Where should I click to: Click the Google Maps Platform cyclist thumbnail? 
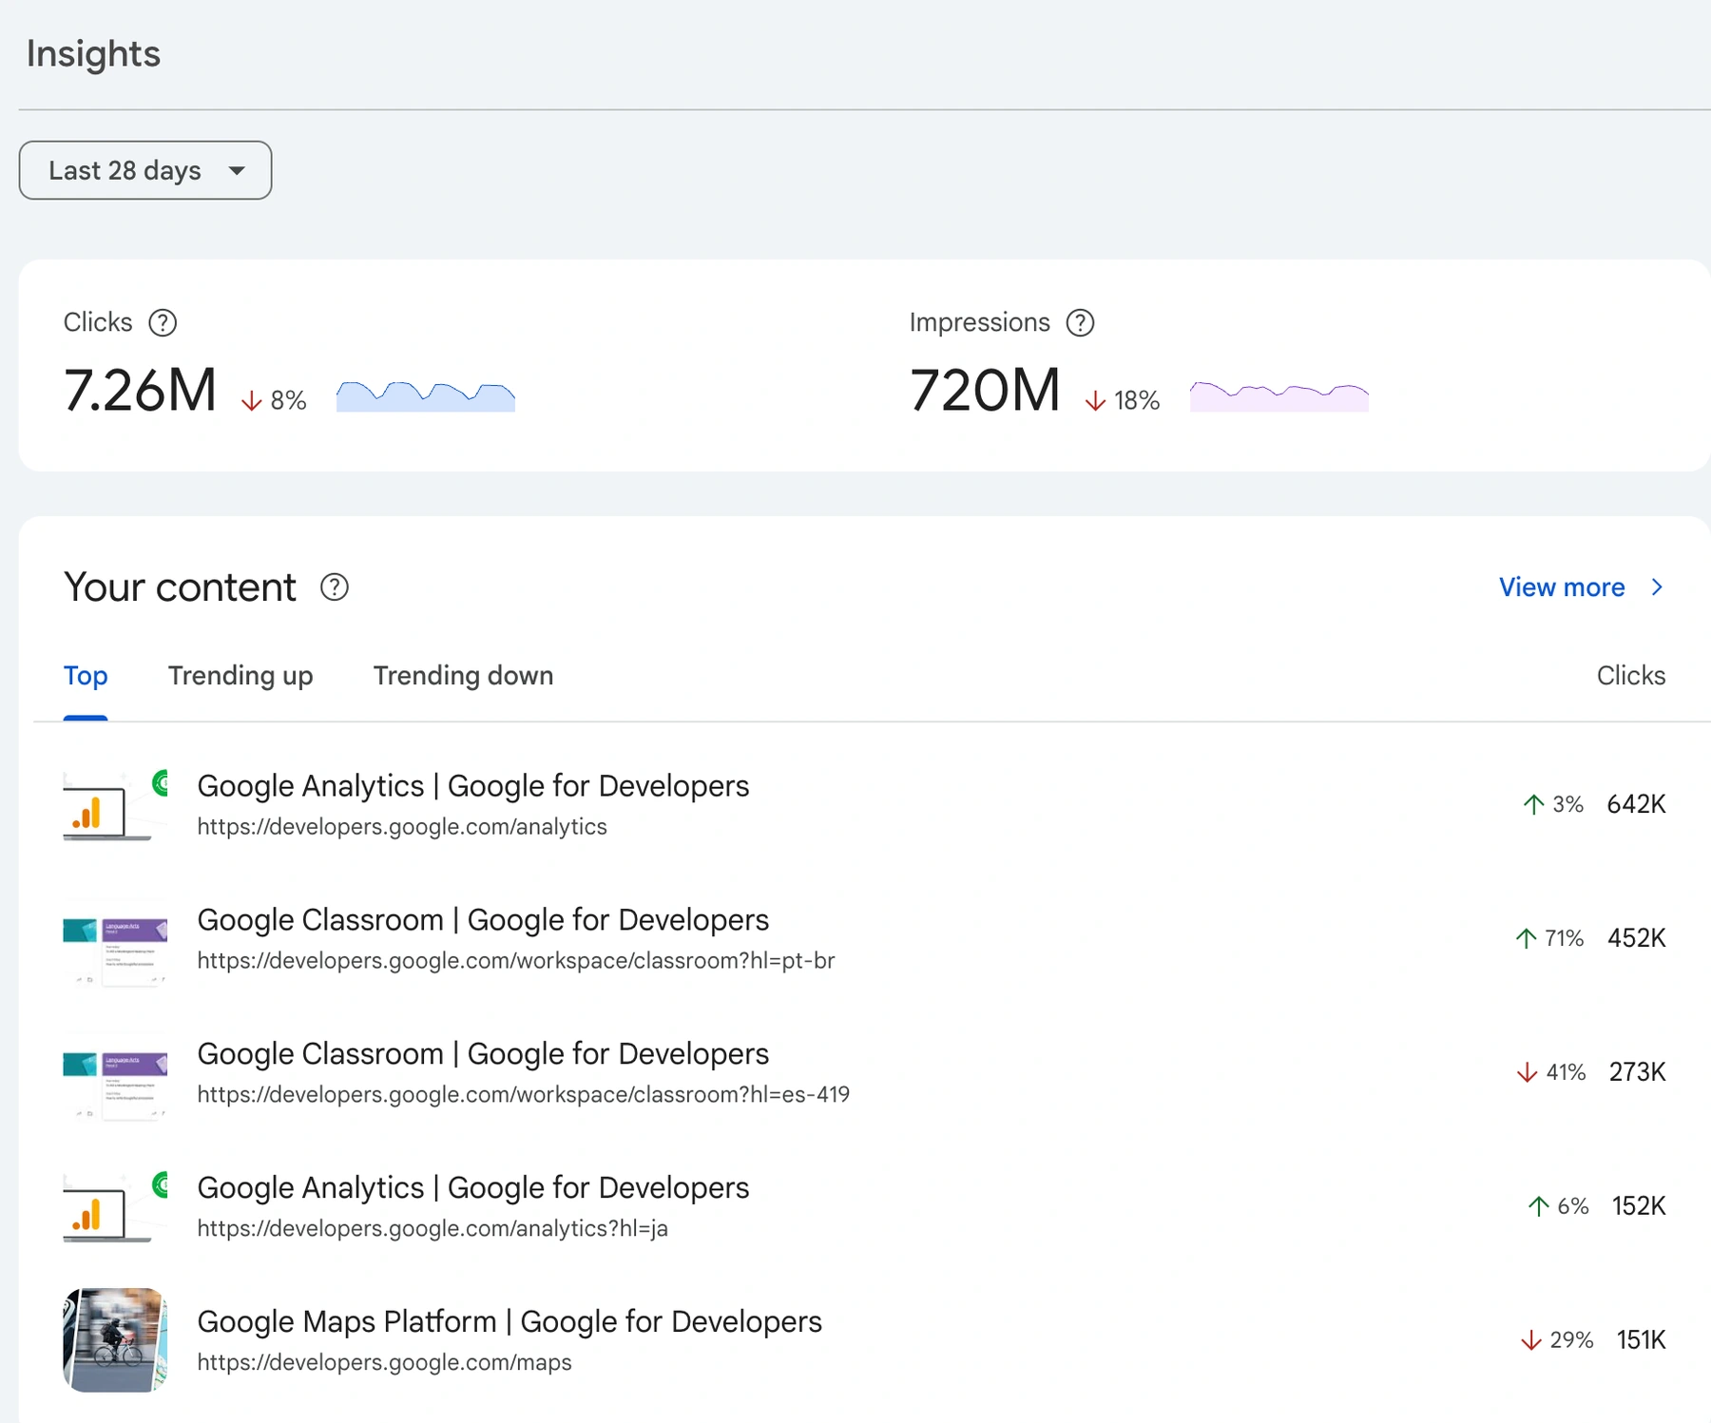(115, 1340)
